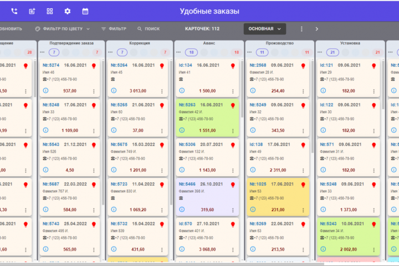
Task: Toggle blue 7 counter in Подтверждение заказа
Action: 54,53
